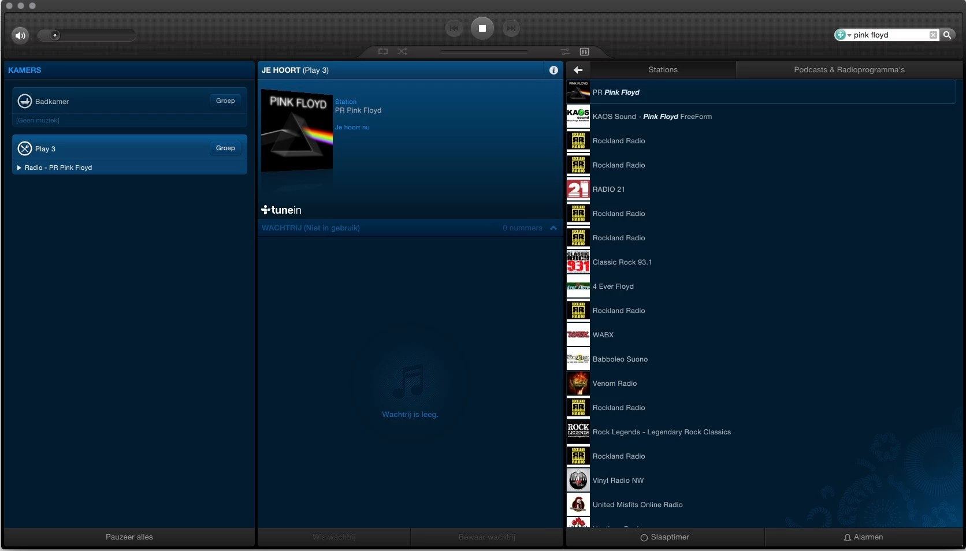Image resolution: width=966 pixels, height=551 pixels.
Task: Select the Babboleo Suono station
Action: point(761,359)
